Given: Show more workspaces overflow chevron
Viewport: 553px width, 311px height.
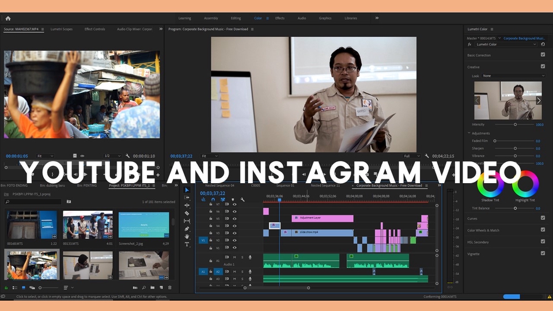Looking at the screenshot, I should coord(377,18).
